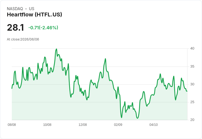This screenshot has width=202, height=139.
Task: Click the 08/08 date axis label
Action: [x=12, y=124]
